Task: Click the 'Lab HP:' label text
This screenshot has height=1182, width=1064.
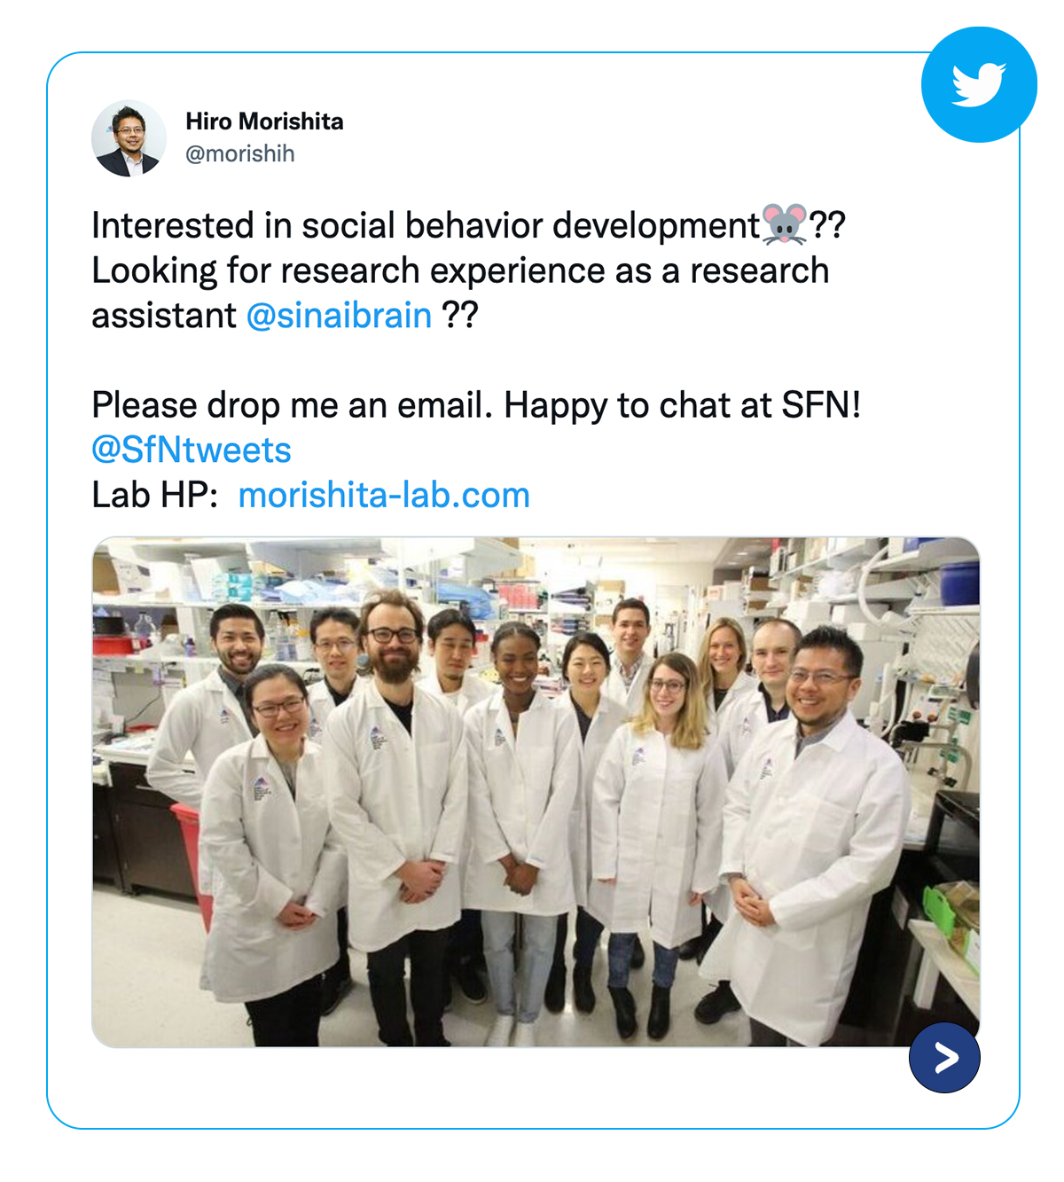Action: point(155,496)
